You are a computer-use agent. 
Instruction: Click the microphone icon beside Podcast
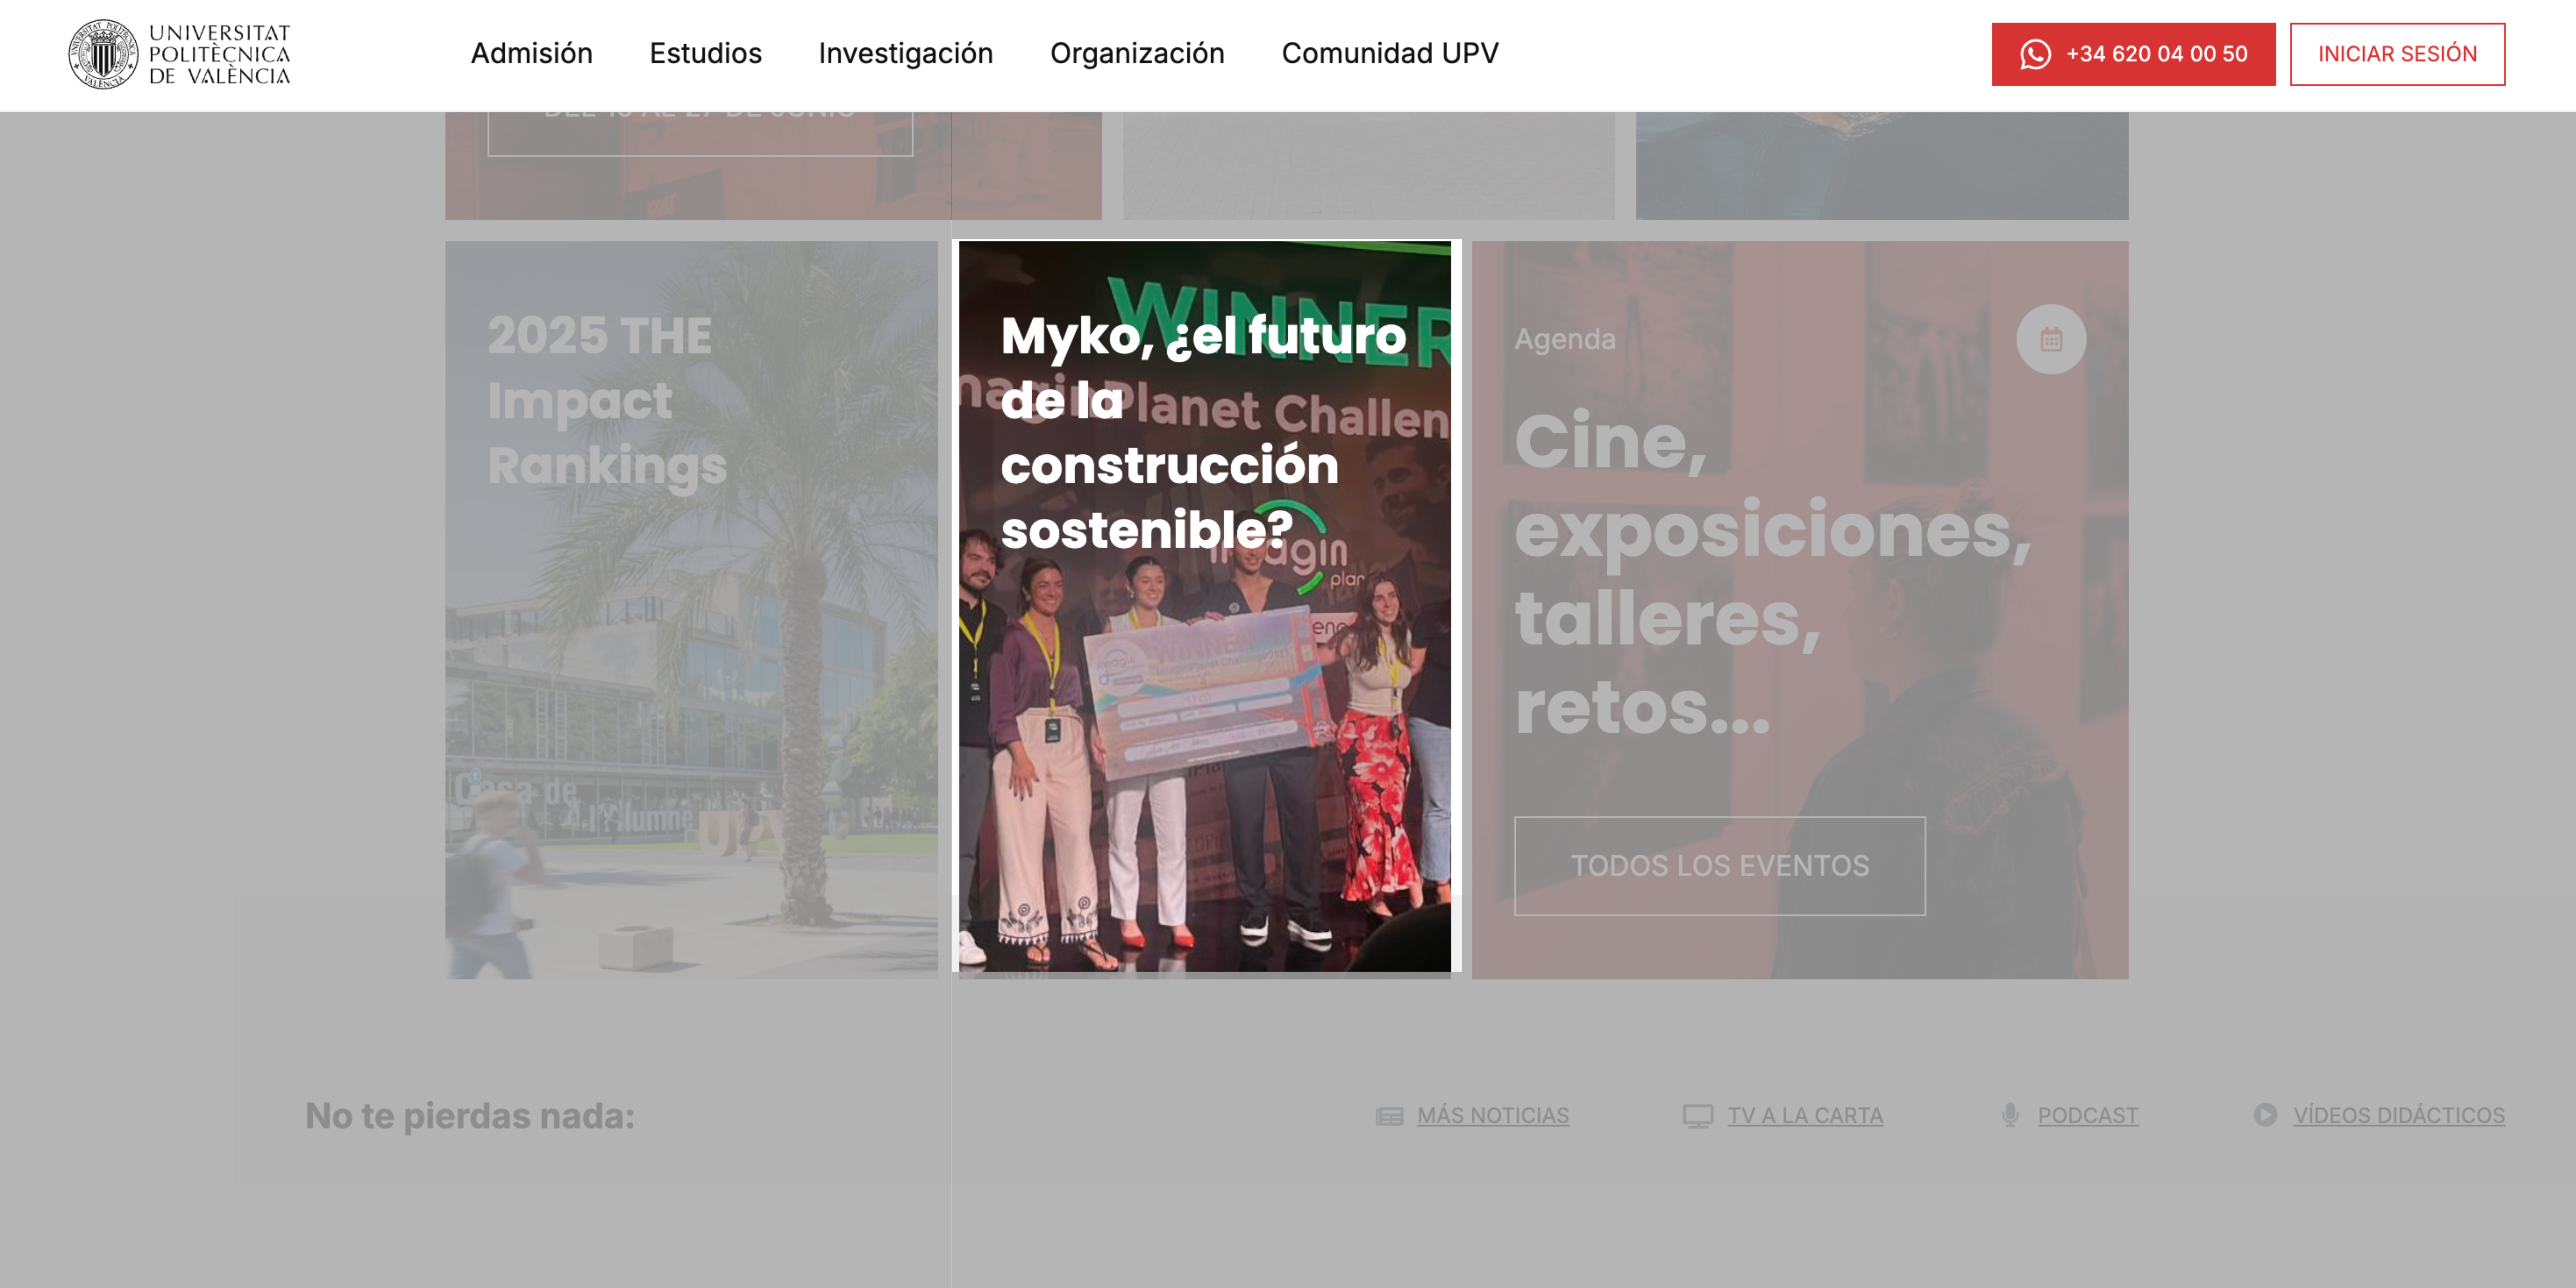(2010, 1115)
